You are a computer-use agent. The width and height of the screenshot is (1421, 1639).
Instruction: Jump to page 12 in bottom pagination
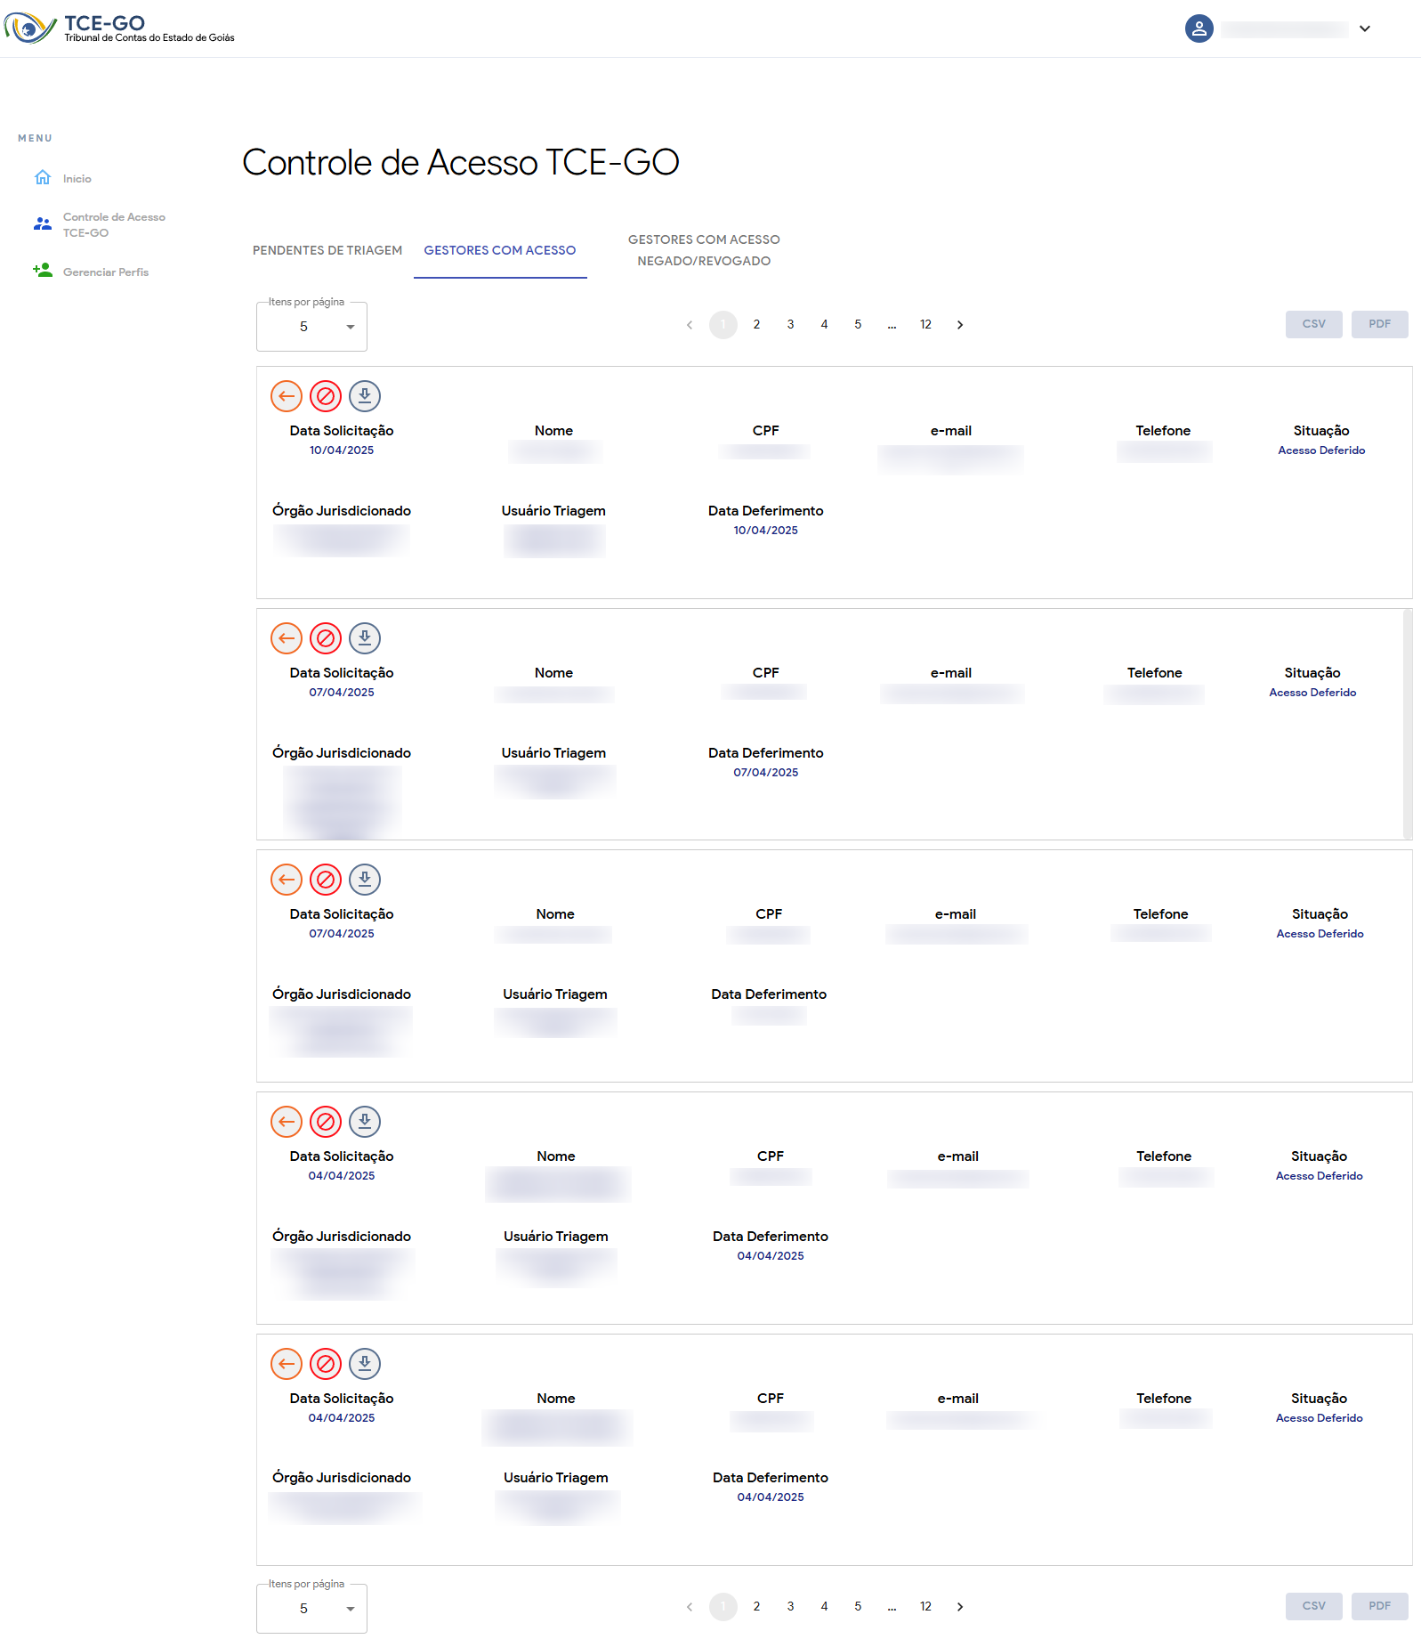[925, 1607]
